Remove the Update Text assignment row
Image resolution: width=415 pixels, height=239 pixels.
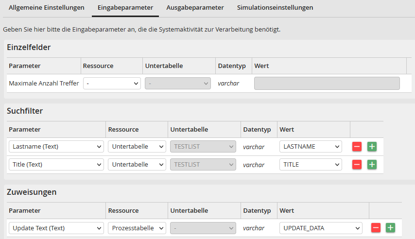point(376,227)
